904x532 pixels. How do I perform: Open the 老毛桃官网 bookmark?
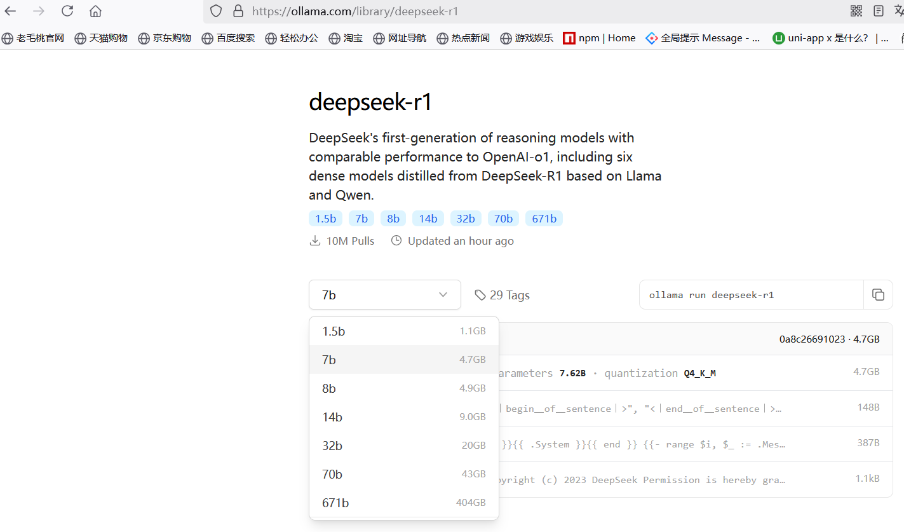pyautogui.click(x=33, y=38)
